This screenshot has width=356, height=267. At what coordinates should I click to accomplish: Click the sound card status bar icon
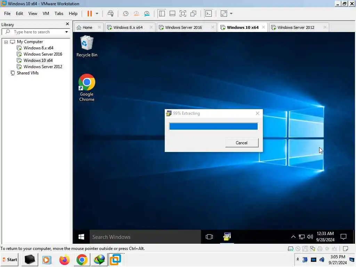click(327, 249)
